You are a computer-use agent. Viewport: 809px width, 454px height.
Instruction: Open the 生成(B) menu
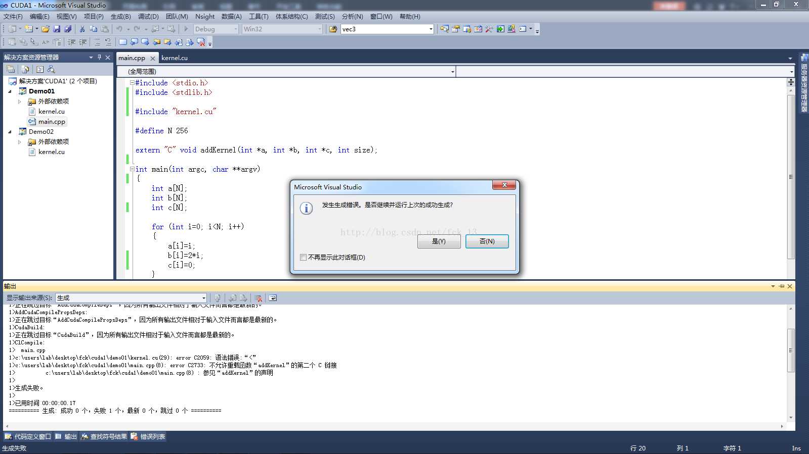point(120,17)
